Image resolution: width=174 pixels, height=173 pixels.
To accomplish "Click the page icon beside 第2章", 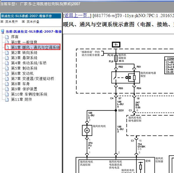I will pyautogui.click(x=7, y=53).
